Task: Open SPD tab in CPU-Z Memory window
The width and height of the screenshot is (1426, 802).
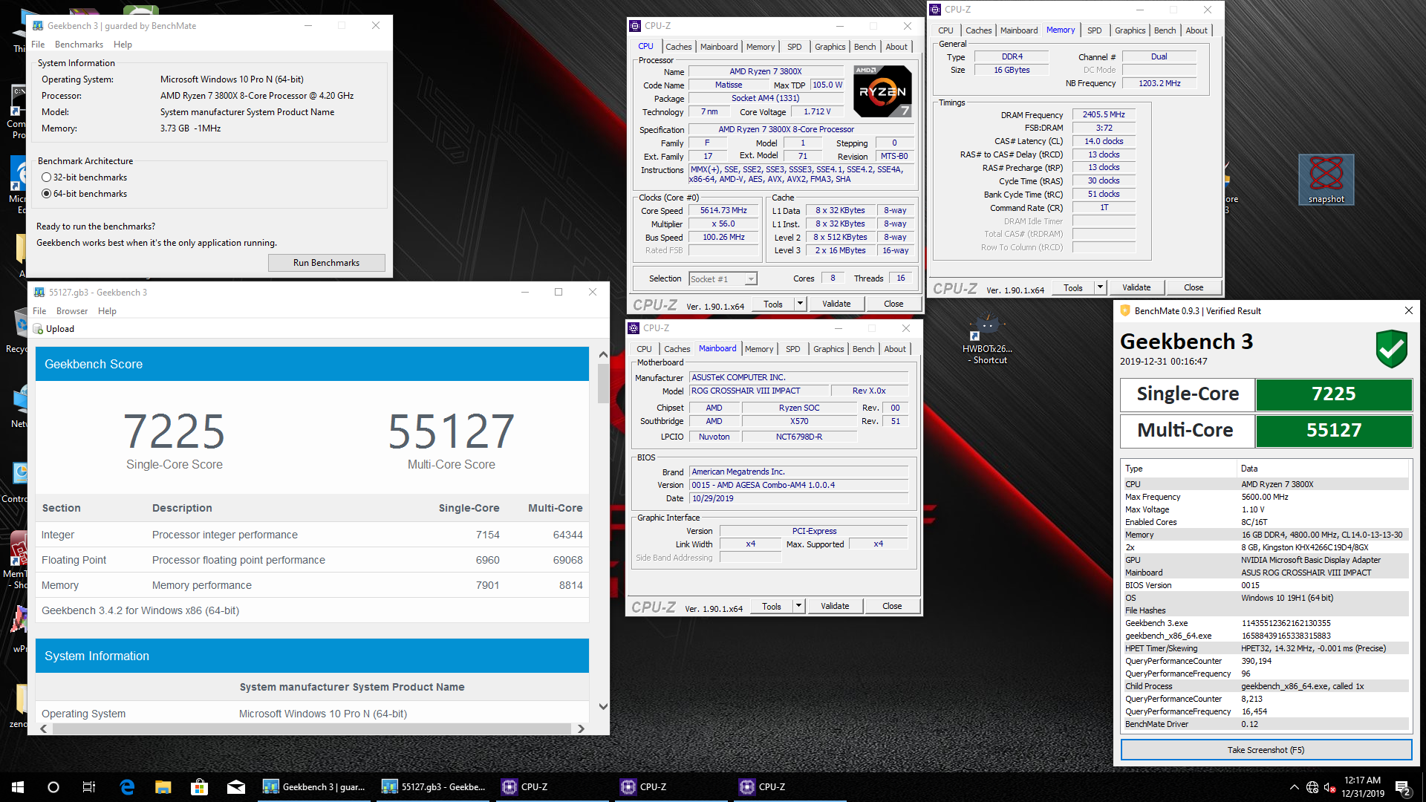Action: click(x=1094, y=30)
